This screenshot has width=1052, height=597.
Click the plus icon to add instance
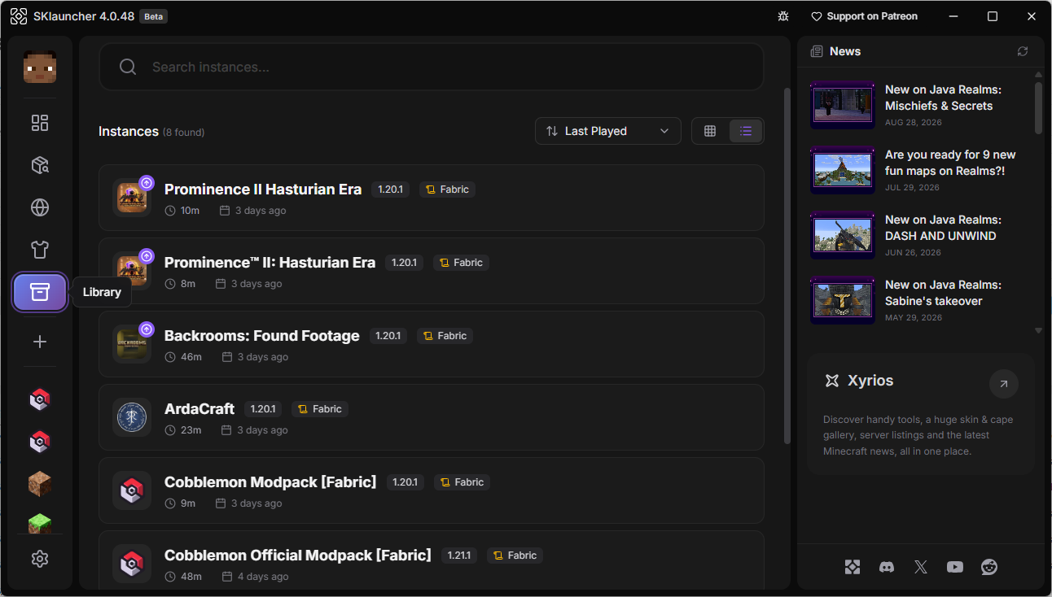(x=40, y=342)
